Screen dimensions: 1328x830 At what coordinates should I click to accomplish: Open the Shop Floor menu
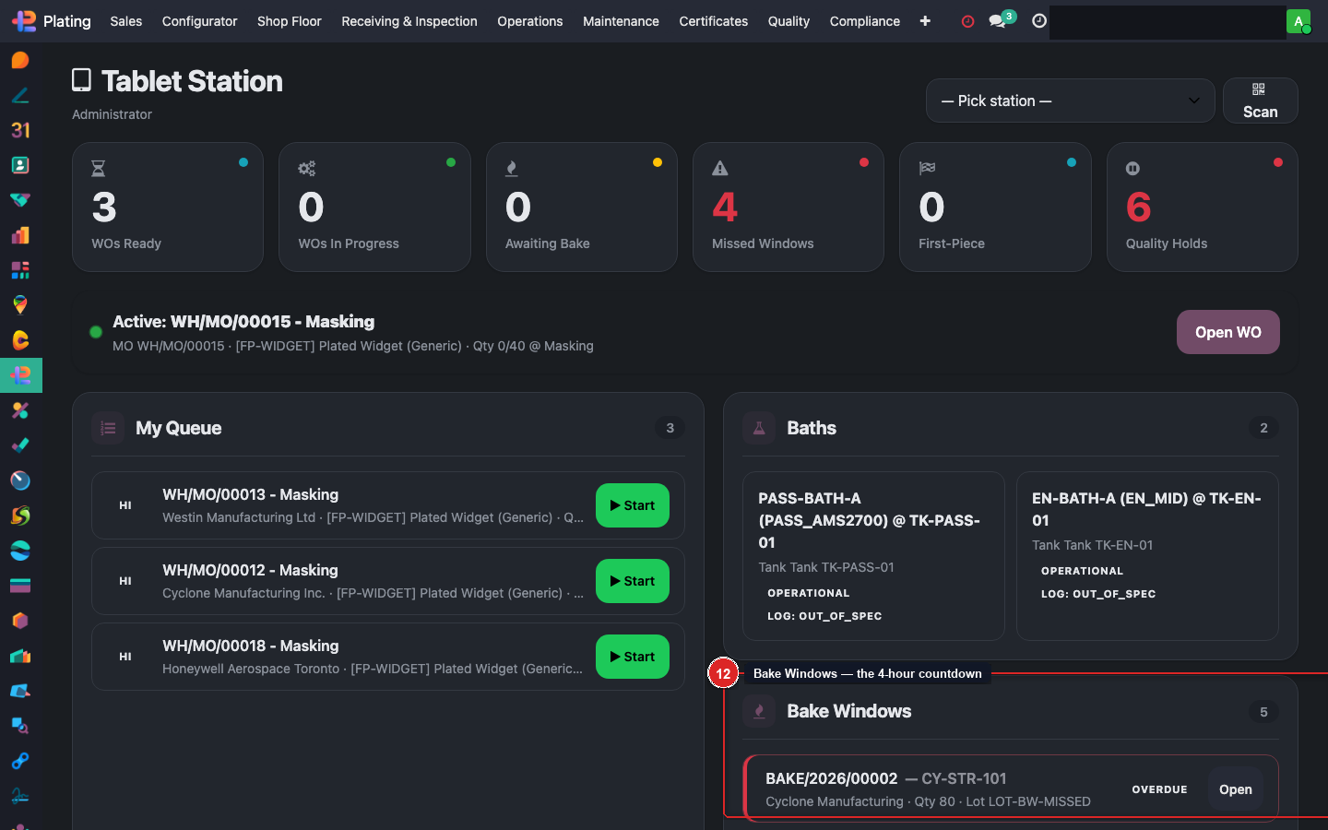tap(289, 21)
